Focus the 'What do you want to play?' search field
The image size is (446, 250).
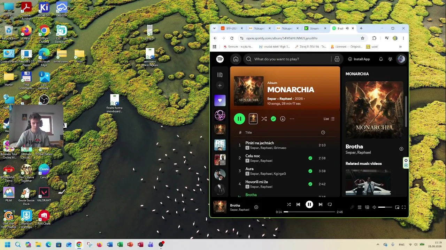[x=287, y=59]
